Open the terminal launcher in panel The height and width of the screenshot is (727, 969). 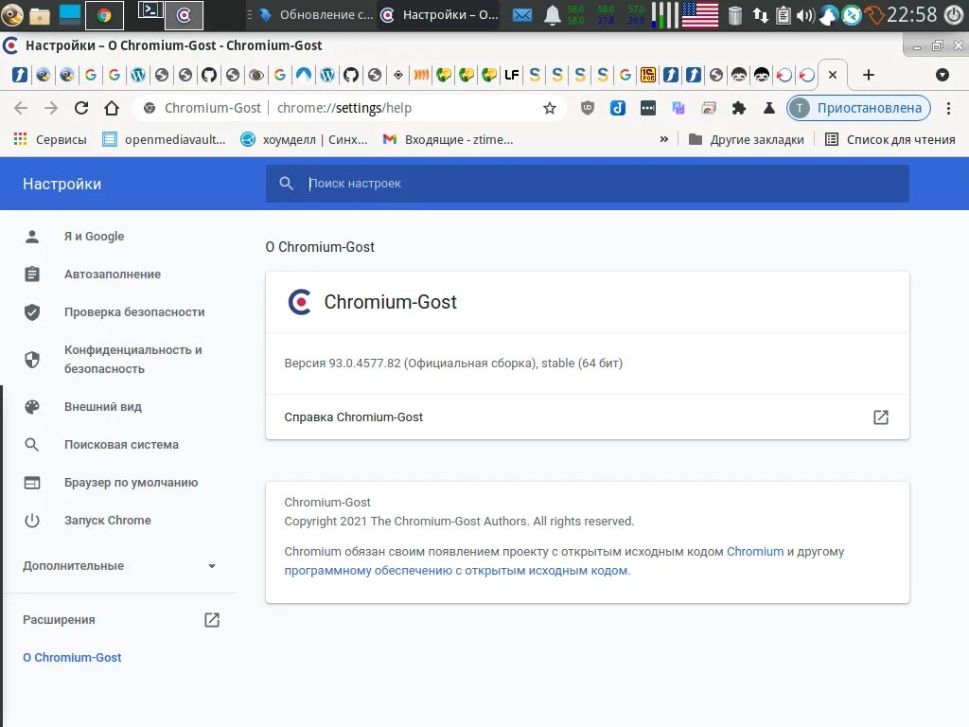150,10
